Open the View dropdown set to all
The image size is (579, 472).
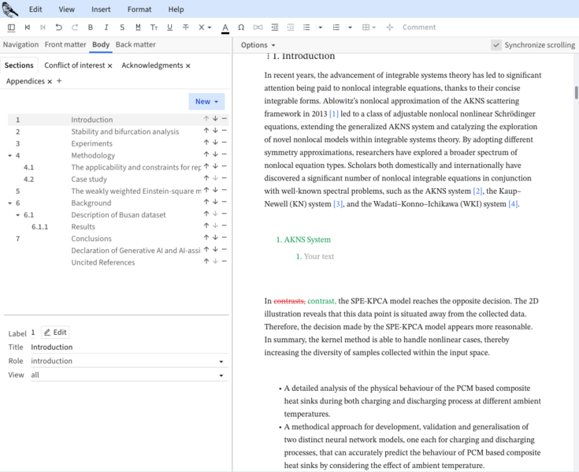[129, 375]
